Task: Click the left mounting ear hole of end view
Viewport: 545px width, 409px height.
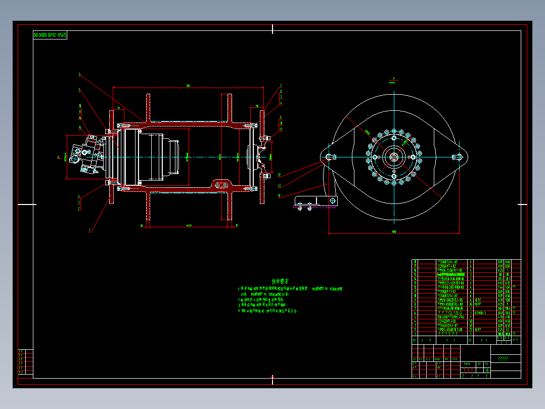Action: coord(329,157)
